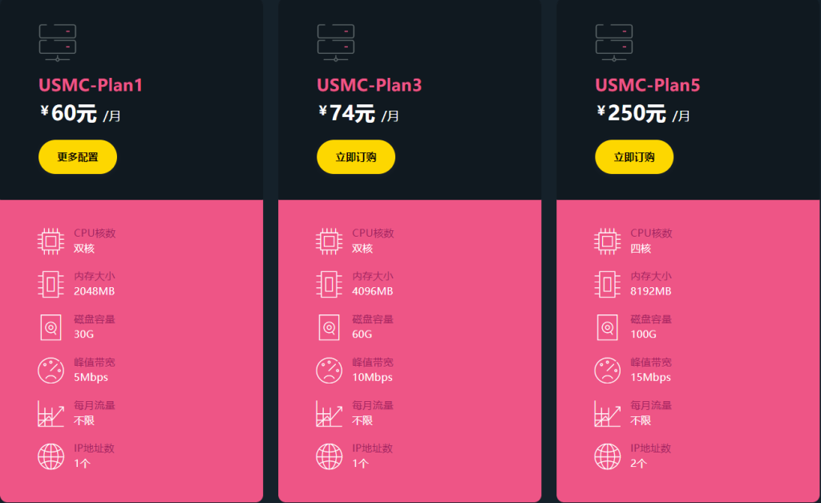The width and height of the screenshot is (821, 503).
Task: Click the server icon above USMC-Plan5
Action: [x=613, y=43]
